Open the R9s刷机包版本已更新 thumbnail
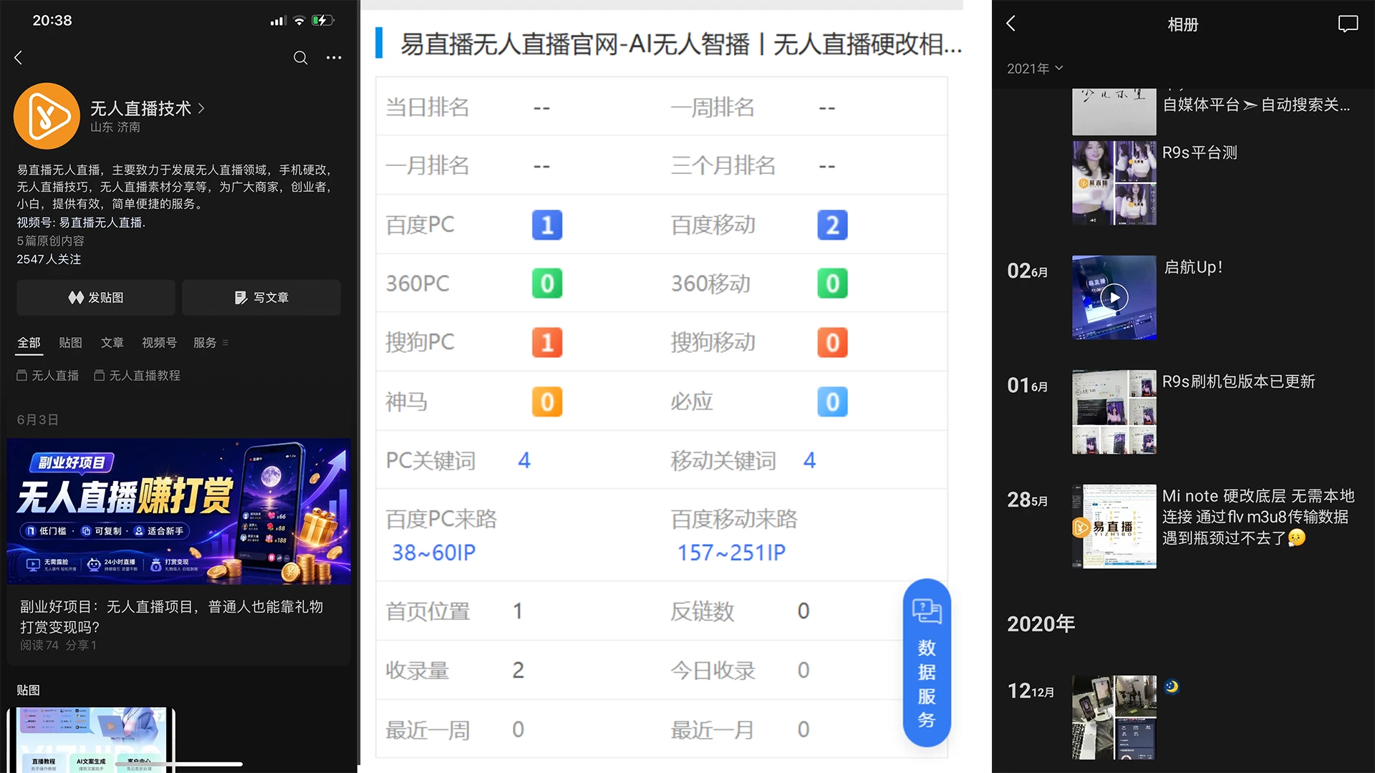 [x=1114, y=412]
